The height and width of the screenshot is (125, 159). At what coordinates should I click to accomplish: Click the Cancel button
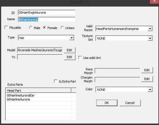click(130, 103)
